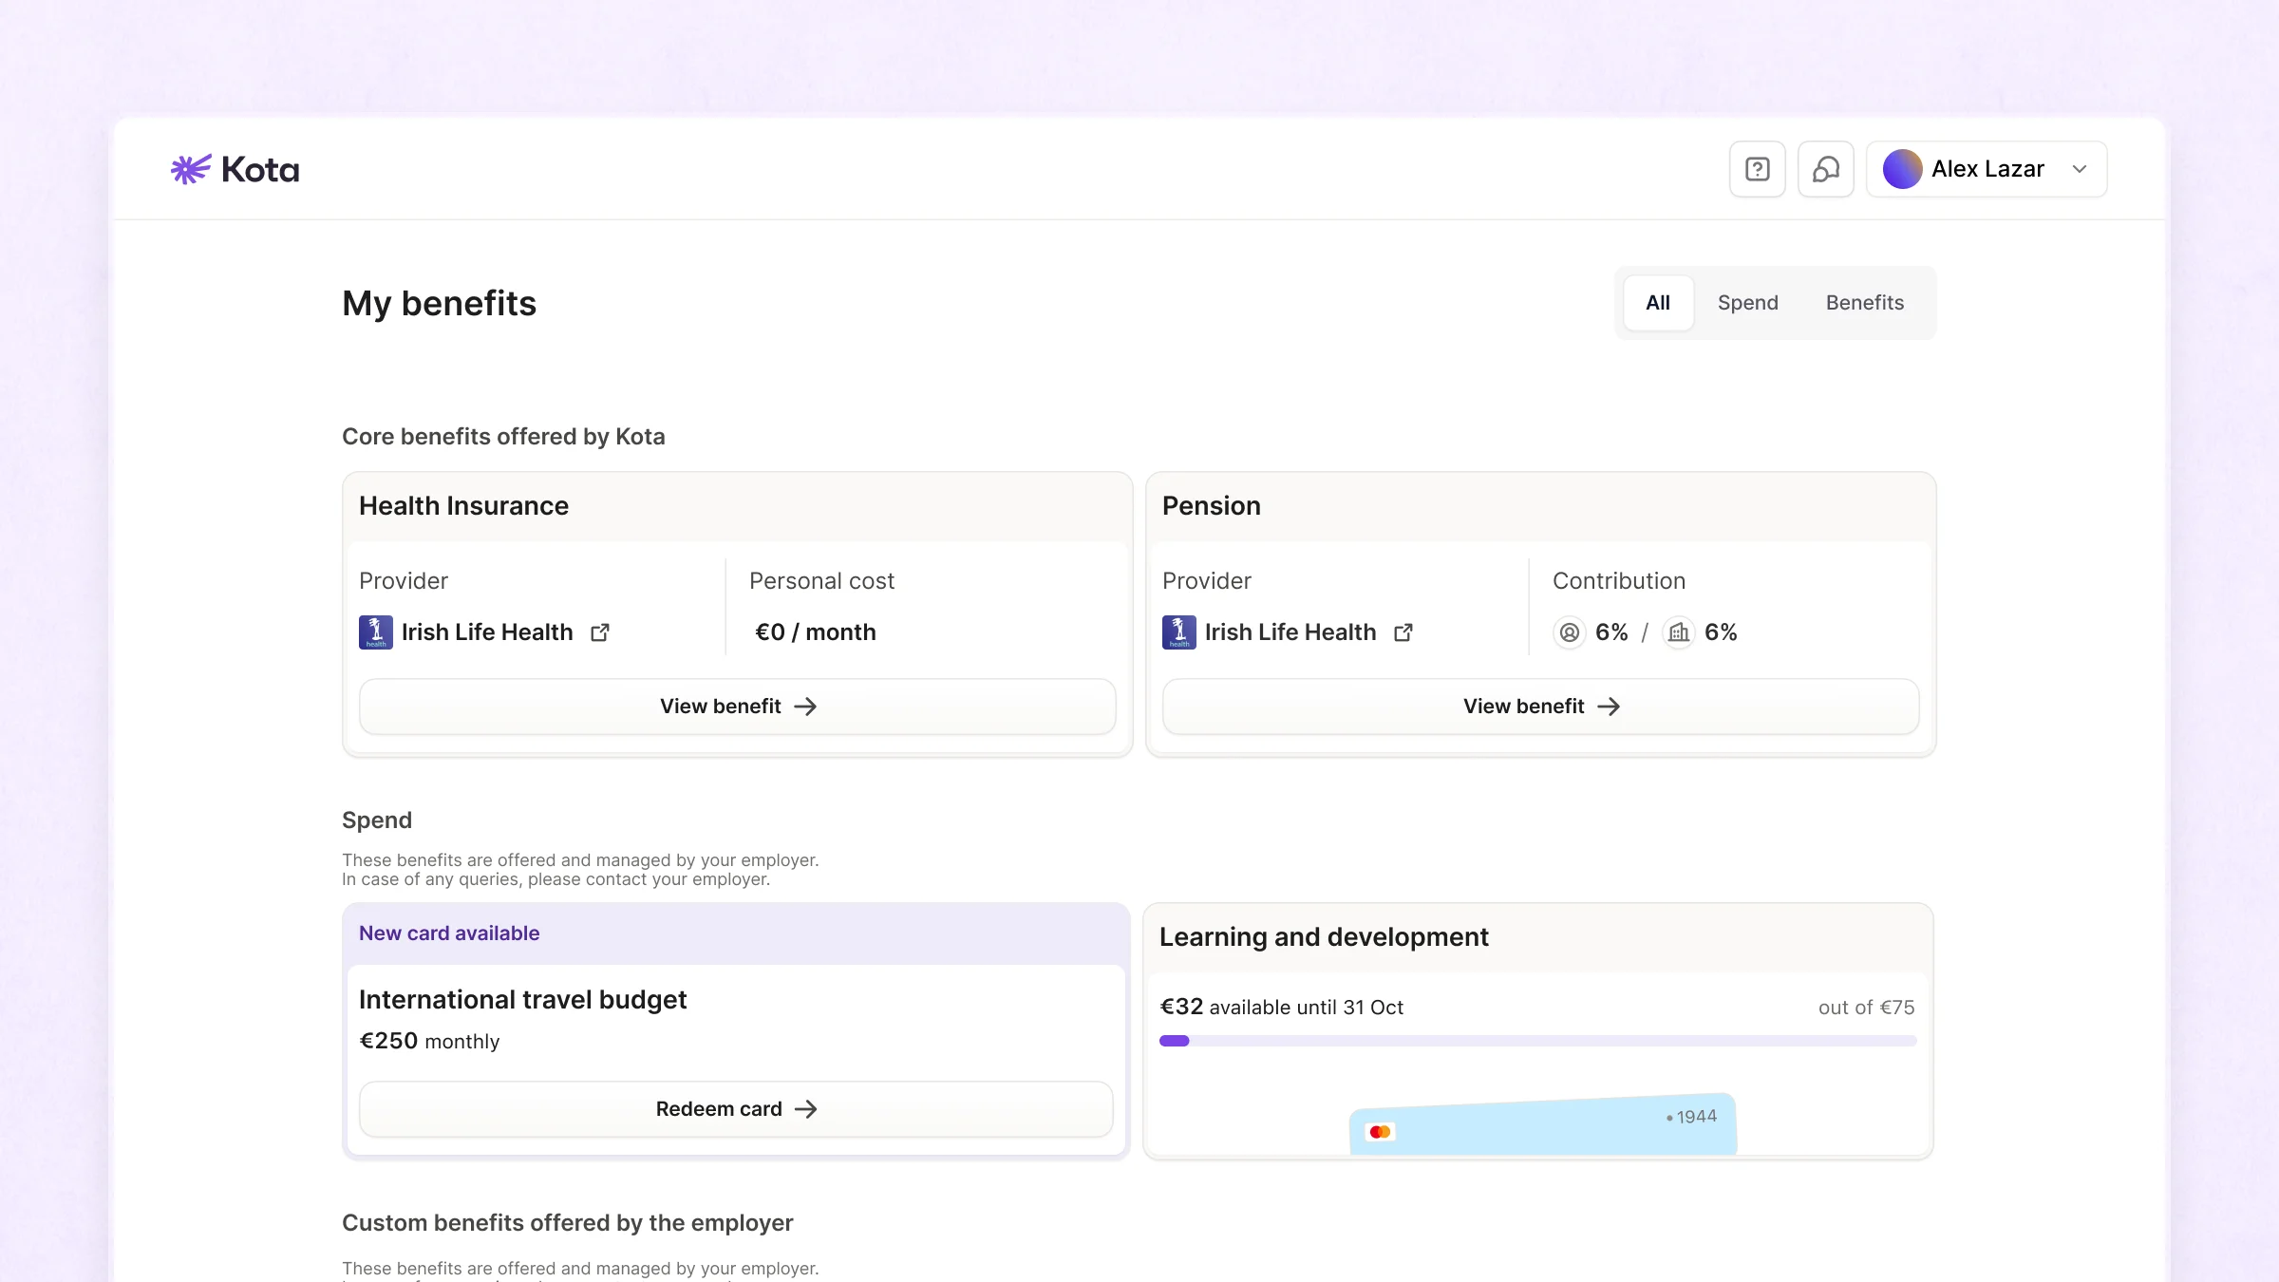Open Pension provider external link icon
Screen dimensions: 2279x1282
pyautogui.click(x=1403, y=632)
